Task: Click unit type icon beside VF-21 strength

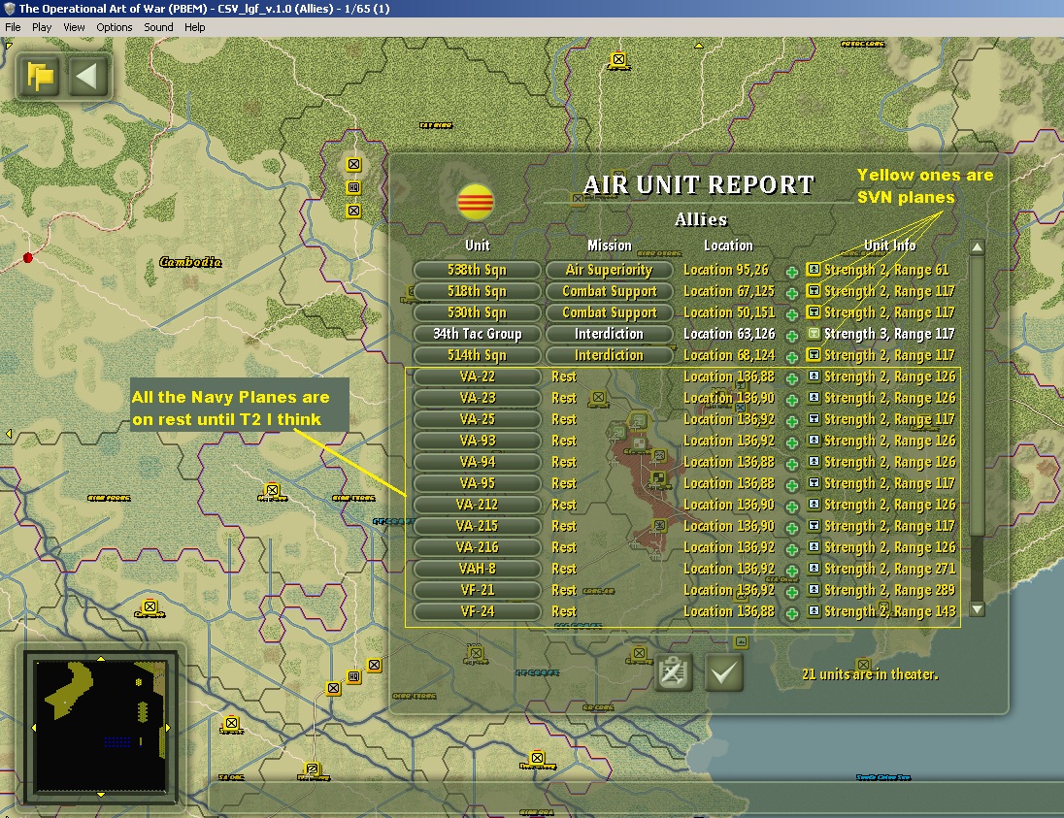Action: (813, 589)
